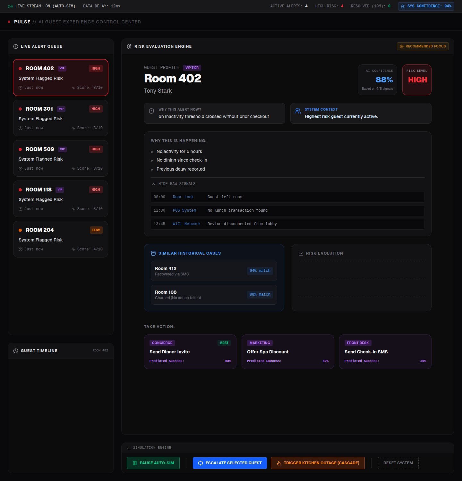Open the Room 412 historical case
The image size is (462, 481).
click(214, 271)
